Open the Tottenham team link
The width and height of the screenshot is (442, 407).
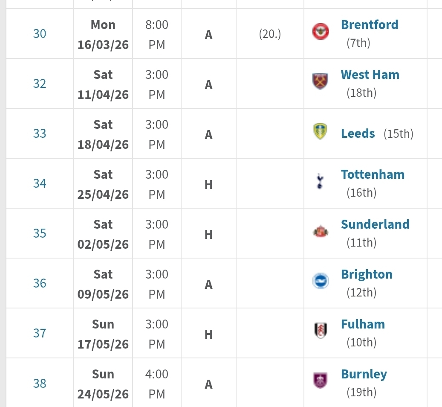click(x=373, y=174)
